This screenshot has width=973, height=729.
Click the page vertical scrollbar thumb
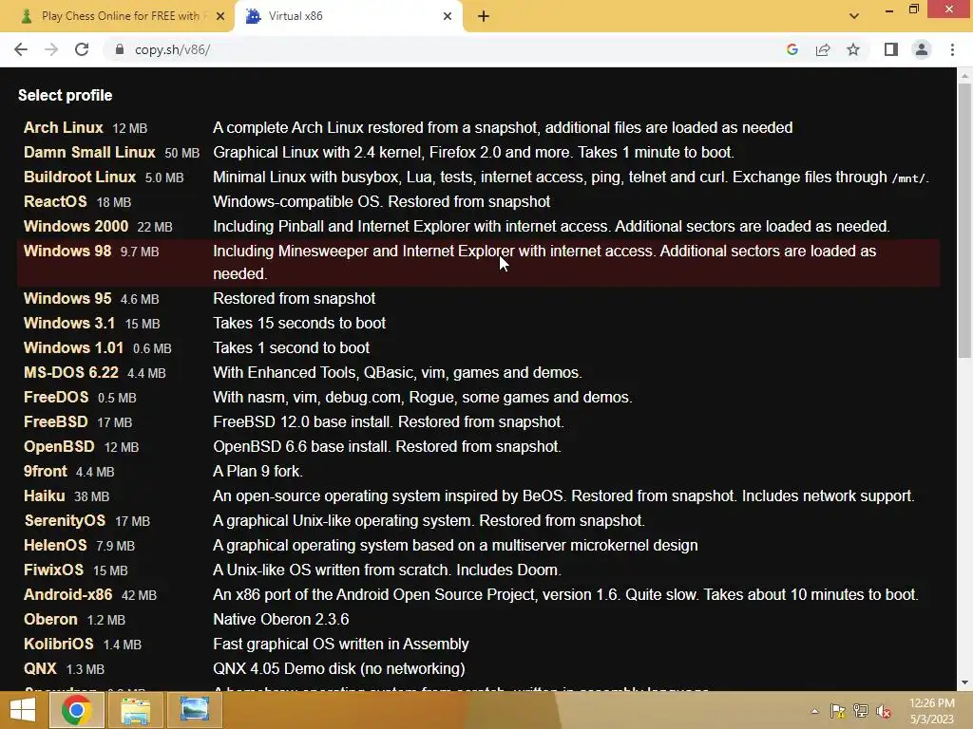tap(964, 220)
